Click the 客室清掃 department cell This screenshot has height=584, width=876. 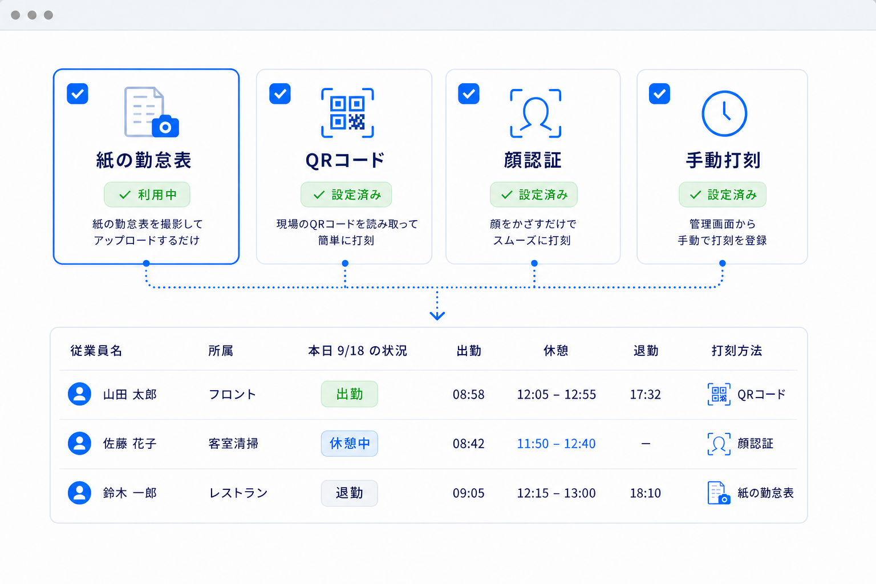pos(234,444)
